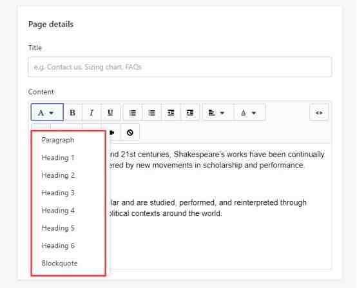Toggle italic formatting
This screenshot has height=288, width=357.
92,113
